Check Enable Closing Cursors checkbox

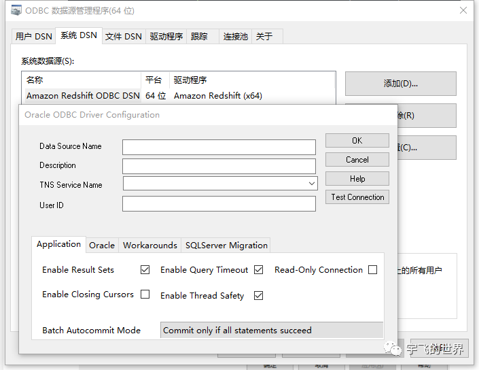[x=145, y=295]
